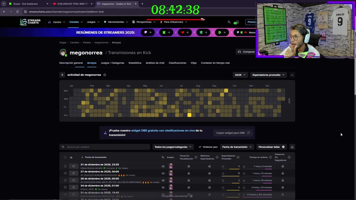
Task: Click the Personalizar tabla button
Action: (x=271, y=147)
